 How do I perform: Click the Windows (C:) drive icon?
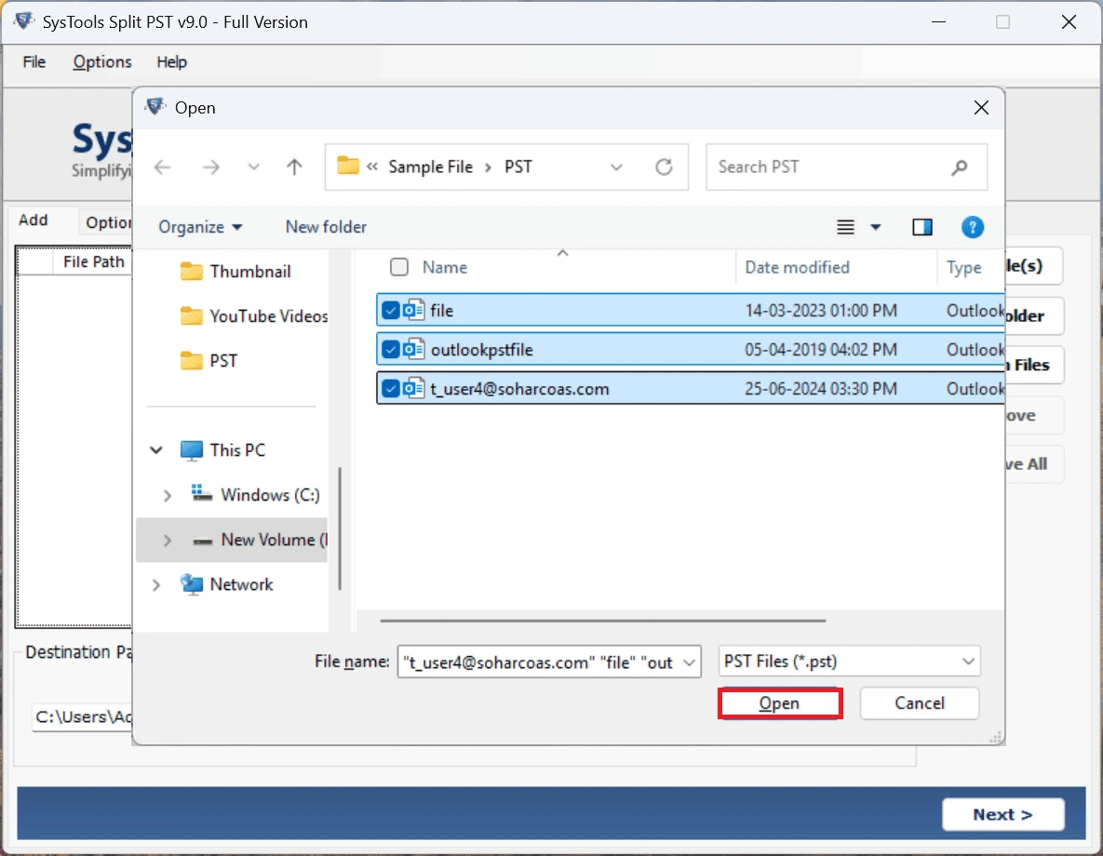202,494
